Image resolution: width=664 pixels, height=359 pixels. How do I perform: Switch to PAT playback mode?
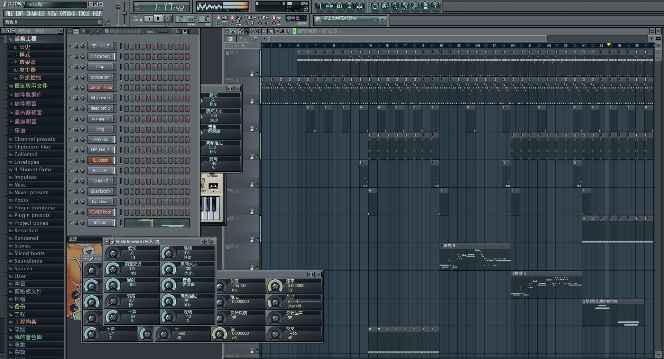coord(141,17)
